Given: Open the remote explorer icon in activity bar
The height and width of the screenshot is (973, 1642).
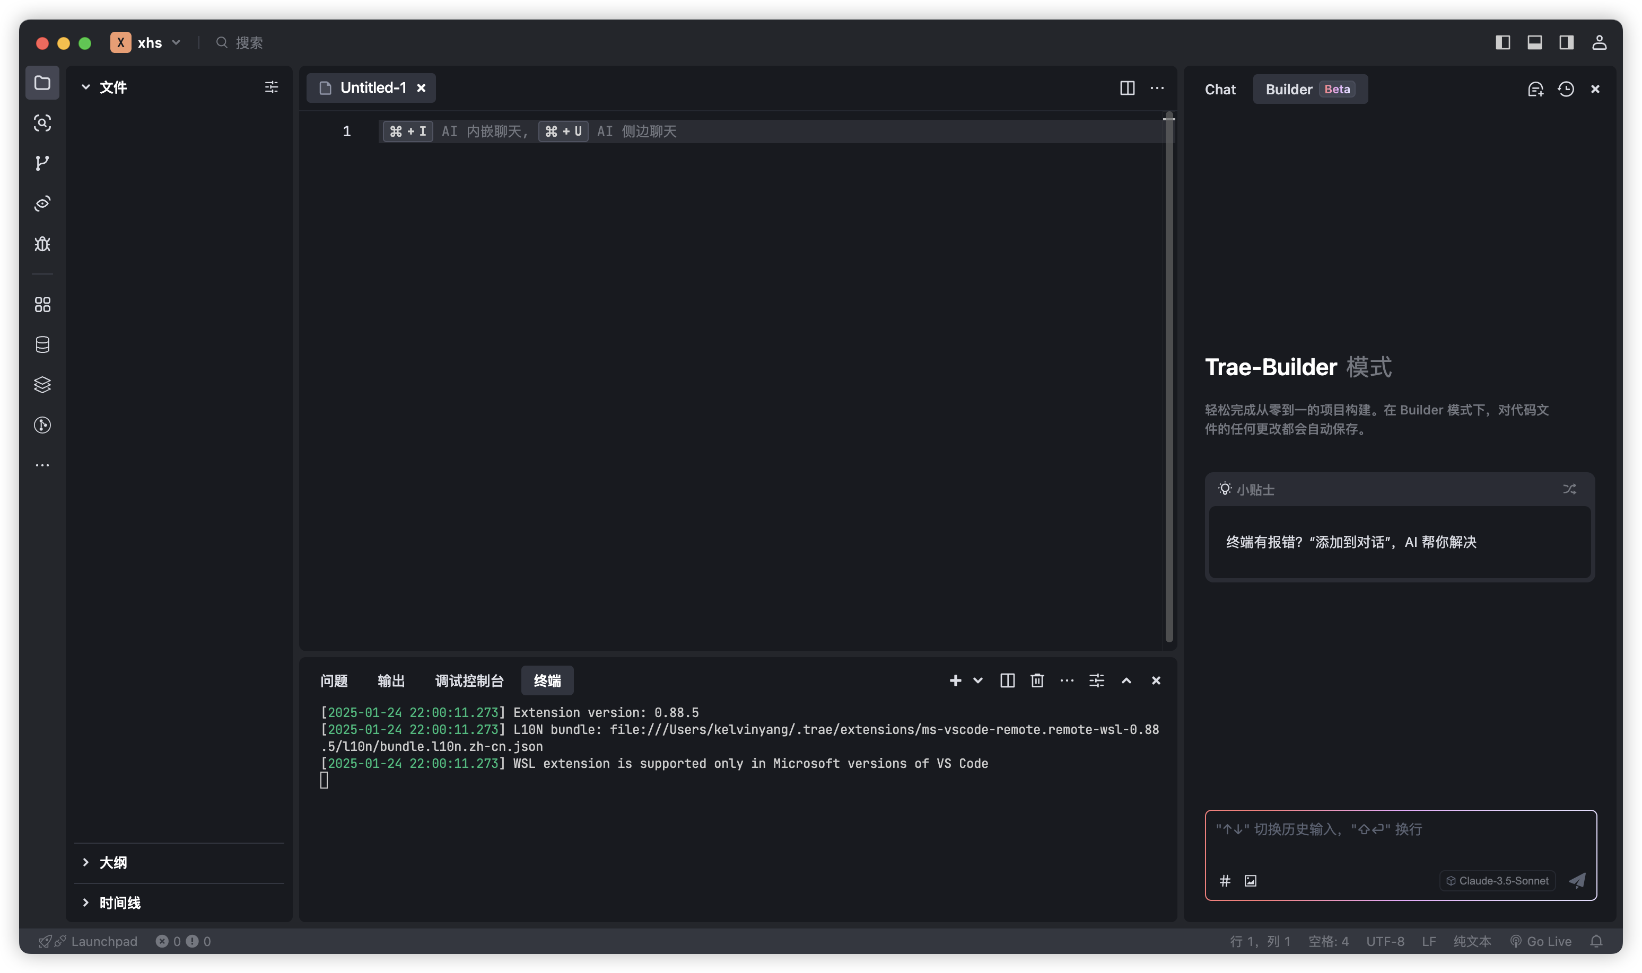Looking at the screenshot, I should pos(42,204).
